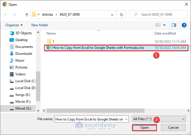Image resolution: width=191 pixels, height=135 pixels.
Task: Open the Organize menu
Action: 14,25
